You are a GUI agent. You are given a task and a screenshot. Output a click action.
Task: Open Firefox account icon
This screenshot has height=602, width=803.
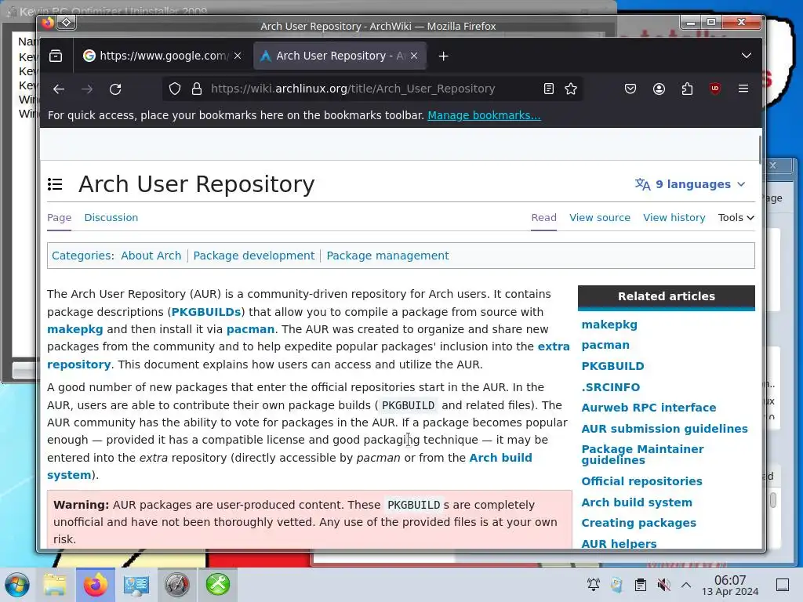click(659, 89)
